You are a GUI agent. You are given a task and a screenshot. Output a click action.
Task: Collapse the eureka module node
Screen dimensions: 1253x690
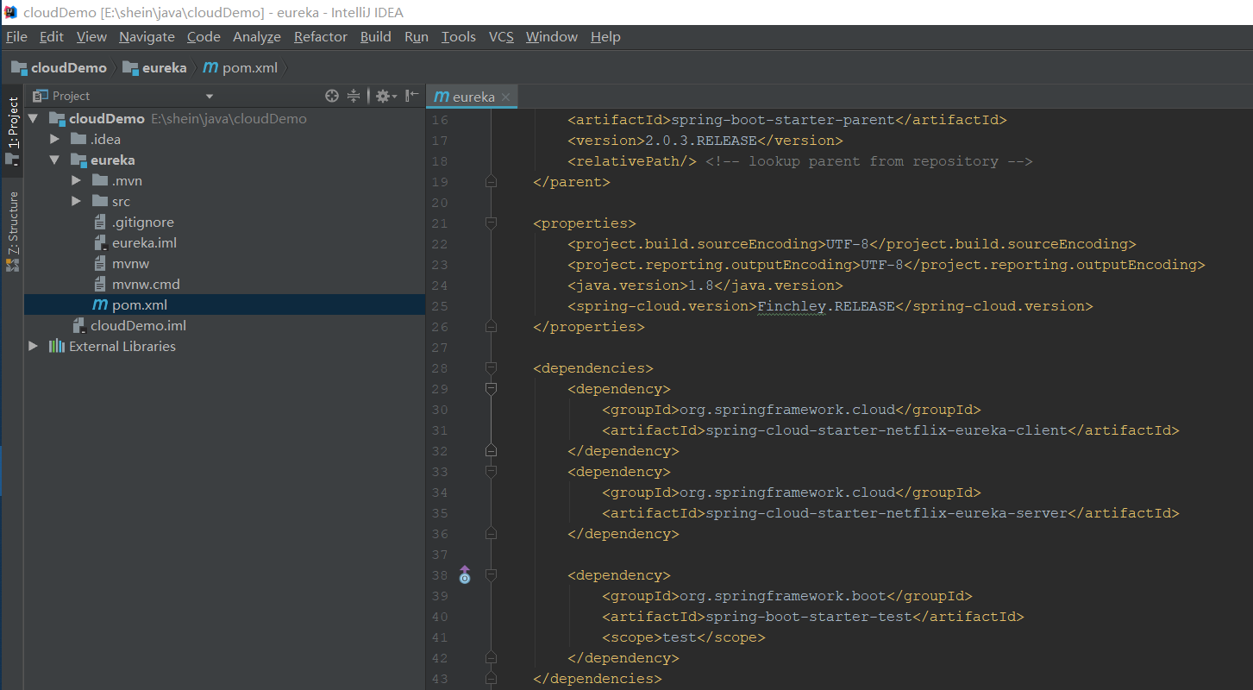click(54, 160)
